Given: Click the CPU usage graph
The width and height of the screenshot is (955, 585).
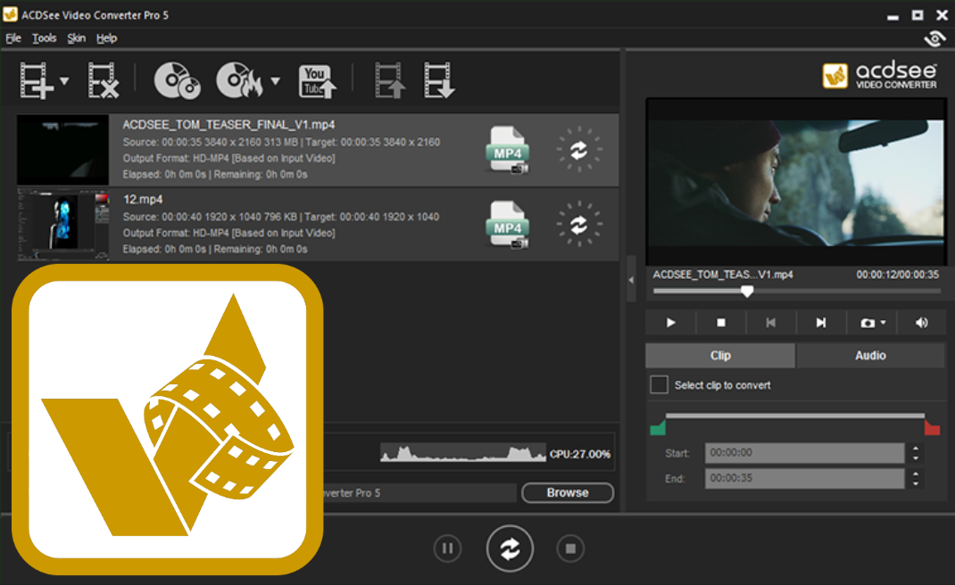Looking at the screenshot, I should pyautogui.click(x=463, y=453).
